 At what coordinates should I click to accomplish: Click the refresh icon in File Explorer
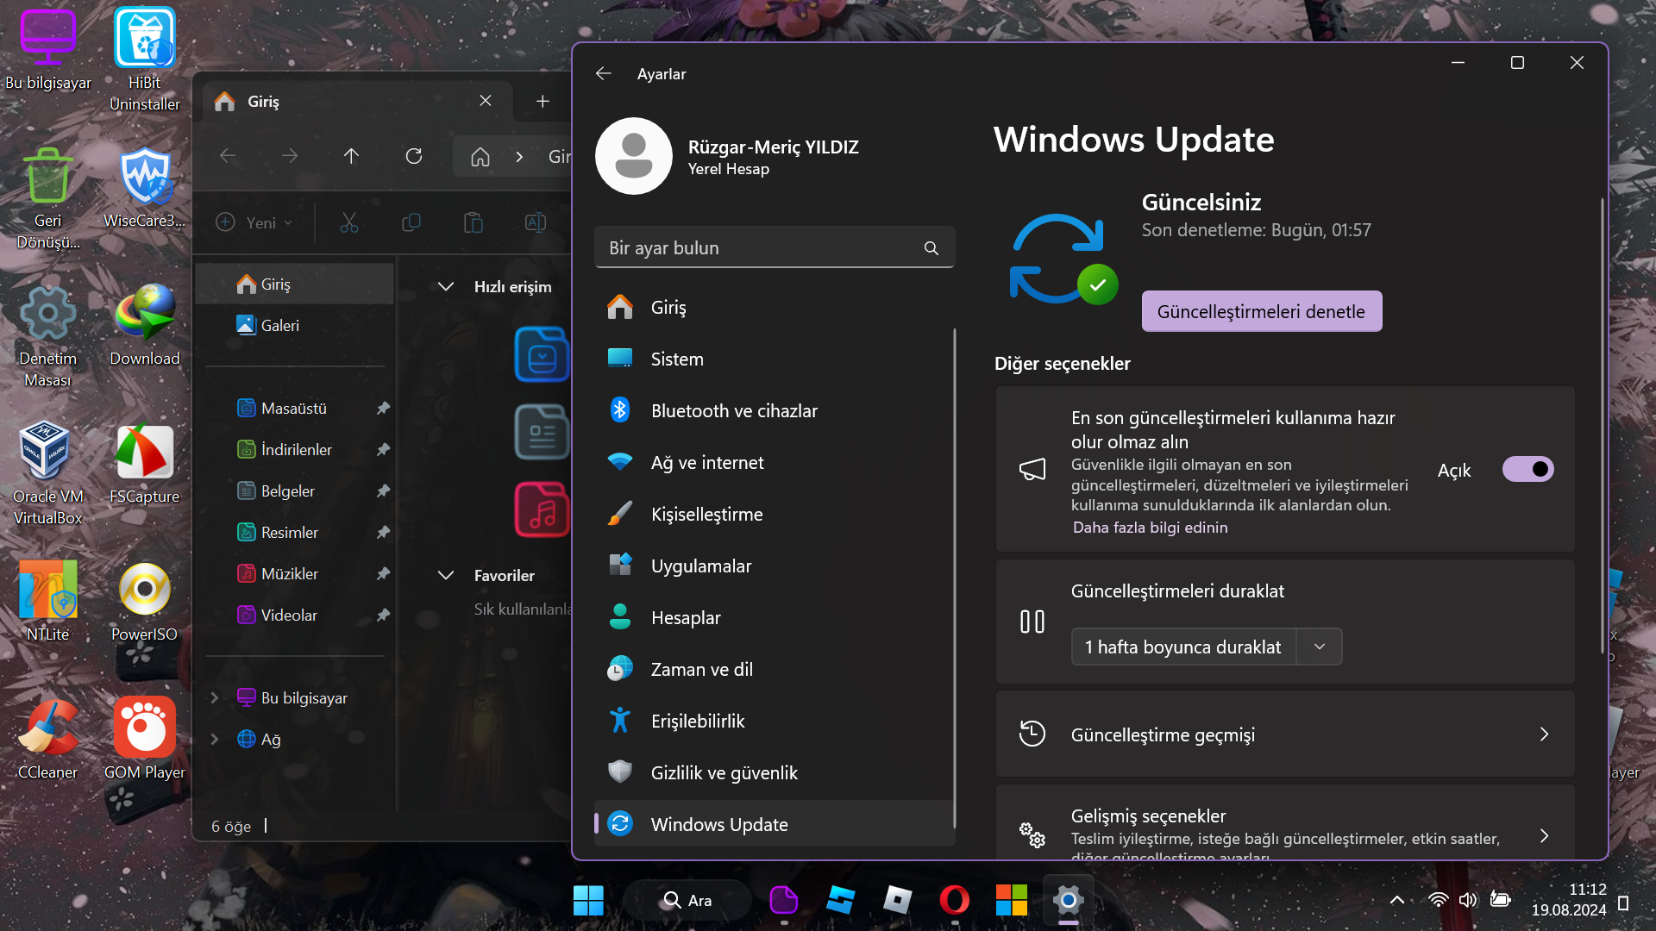[414, 156]
